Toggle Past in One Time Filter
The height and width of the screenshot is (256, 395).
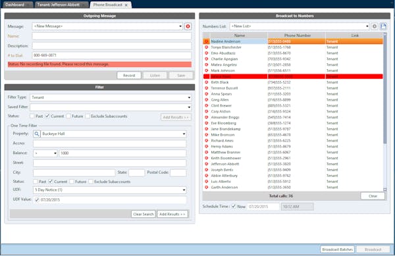click(36, 182)
